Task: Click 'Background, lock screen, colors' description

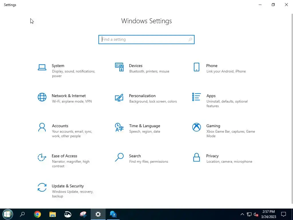Action: [153, 101]
